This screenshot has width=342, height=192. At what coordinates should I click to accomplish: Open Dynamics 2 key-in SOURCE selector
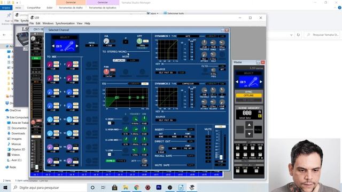(x=166, y=120)
